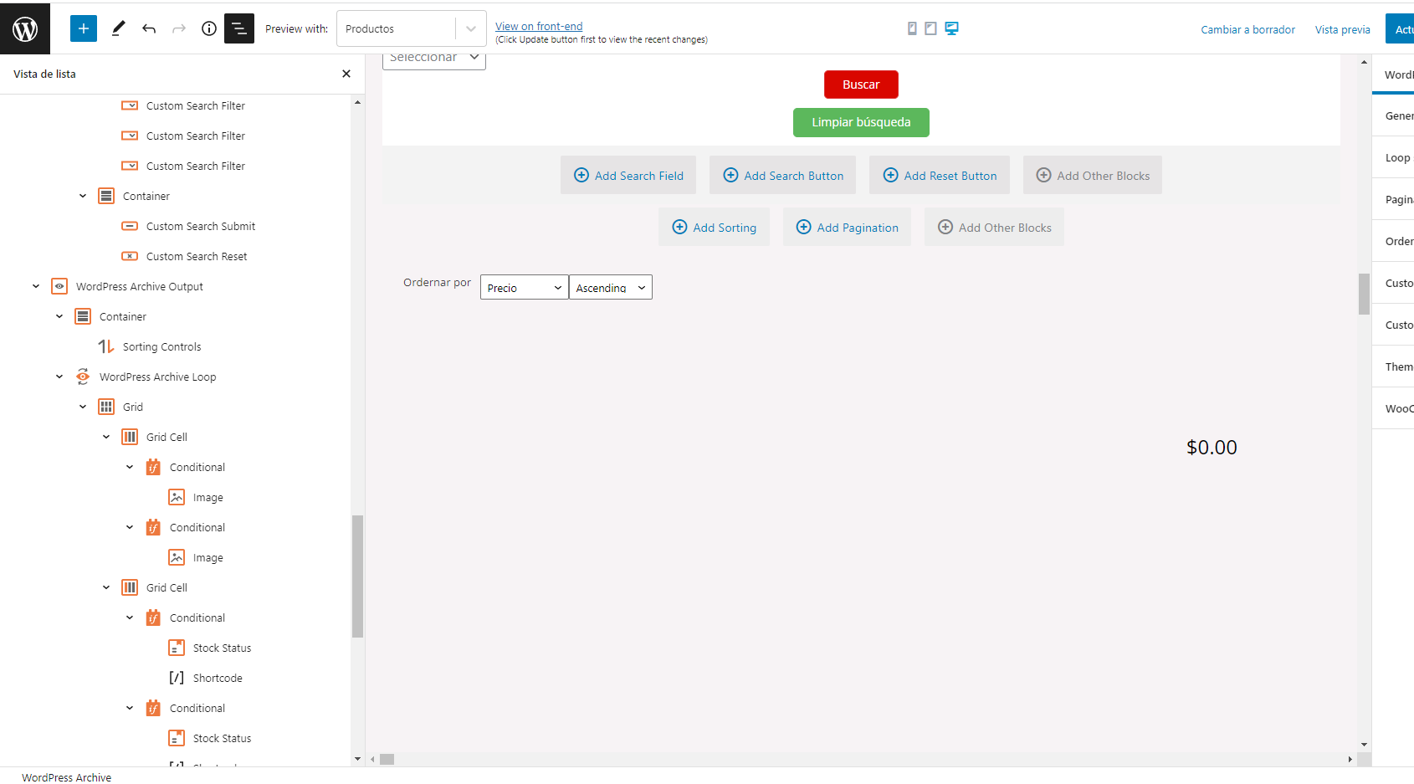Click the Grid block icon

tap(106, 407)
